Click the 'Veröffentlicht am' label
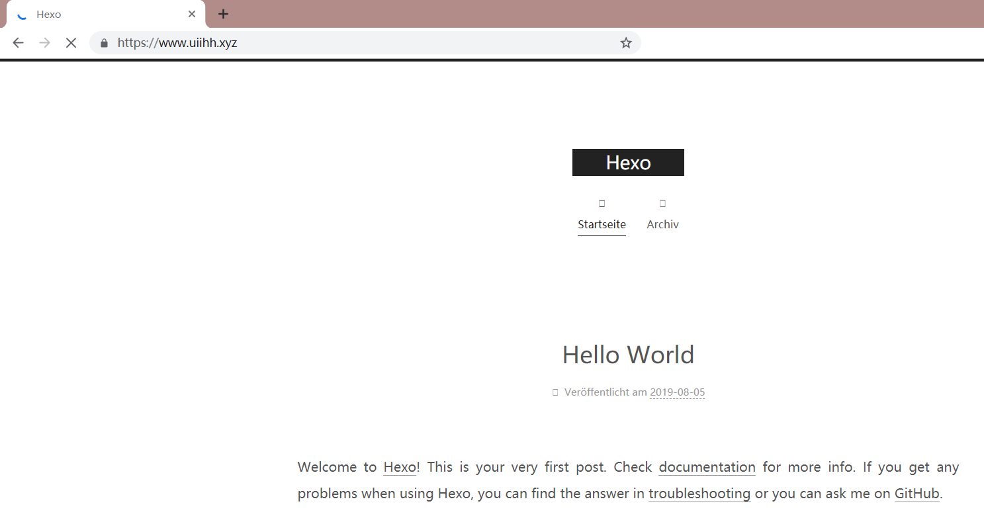The height and width of the screenshot is (526, 984). pos(605,392)
